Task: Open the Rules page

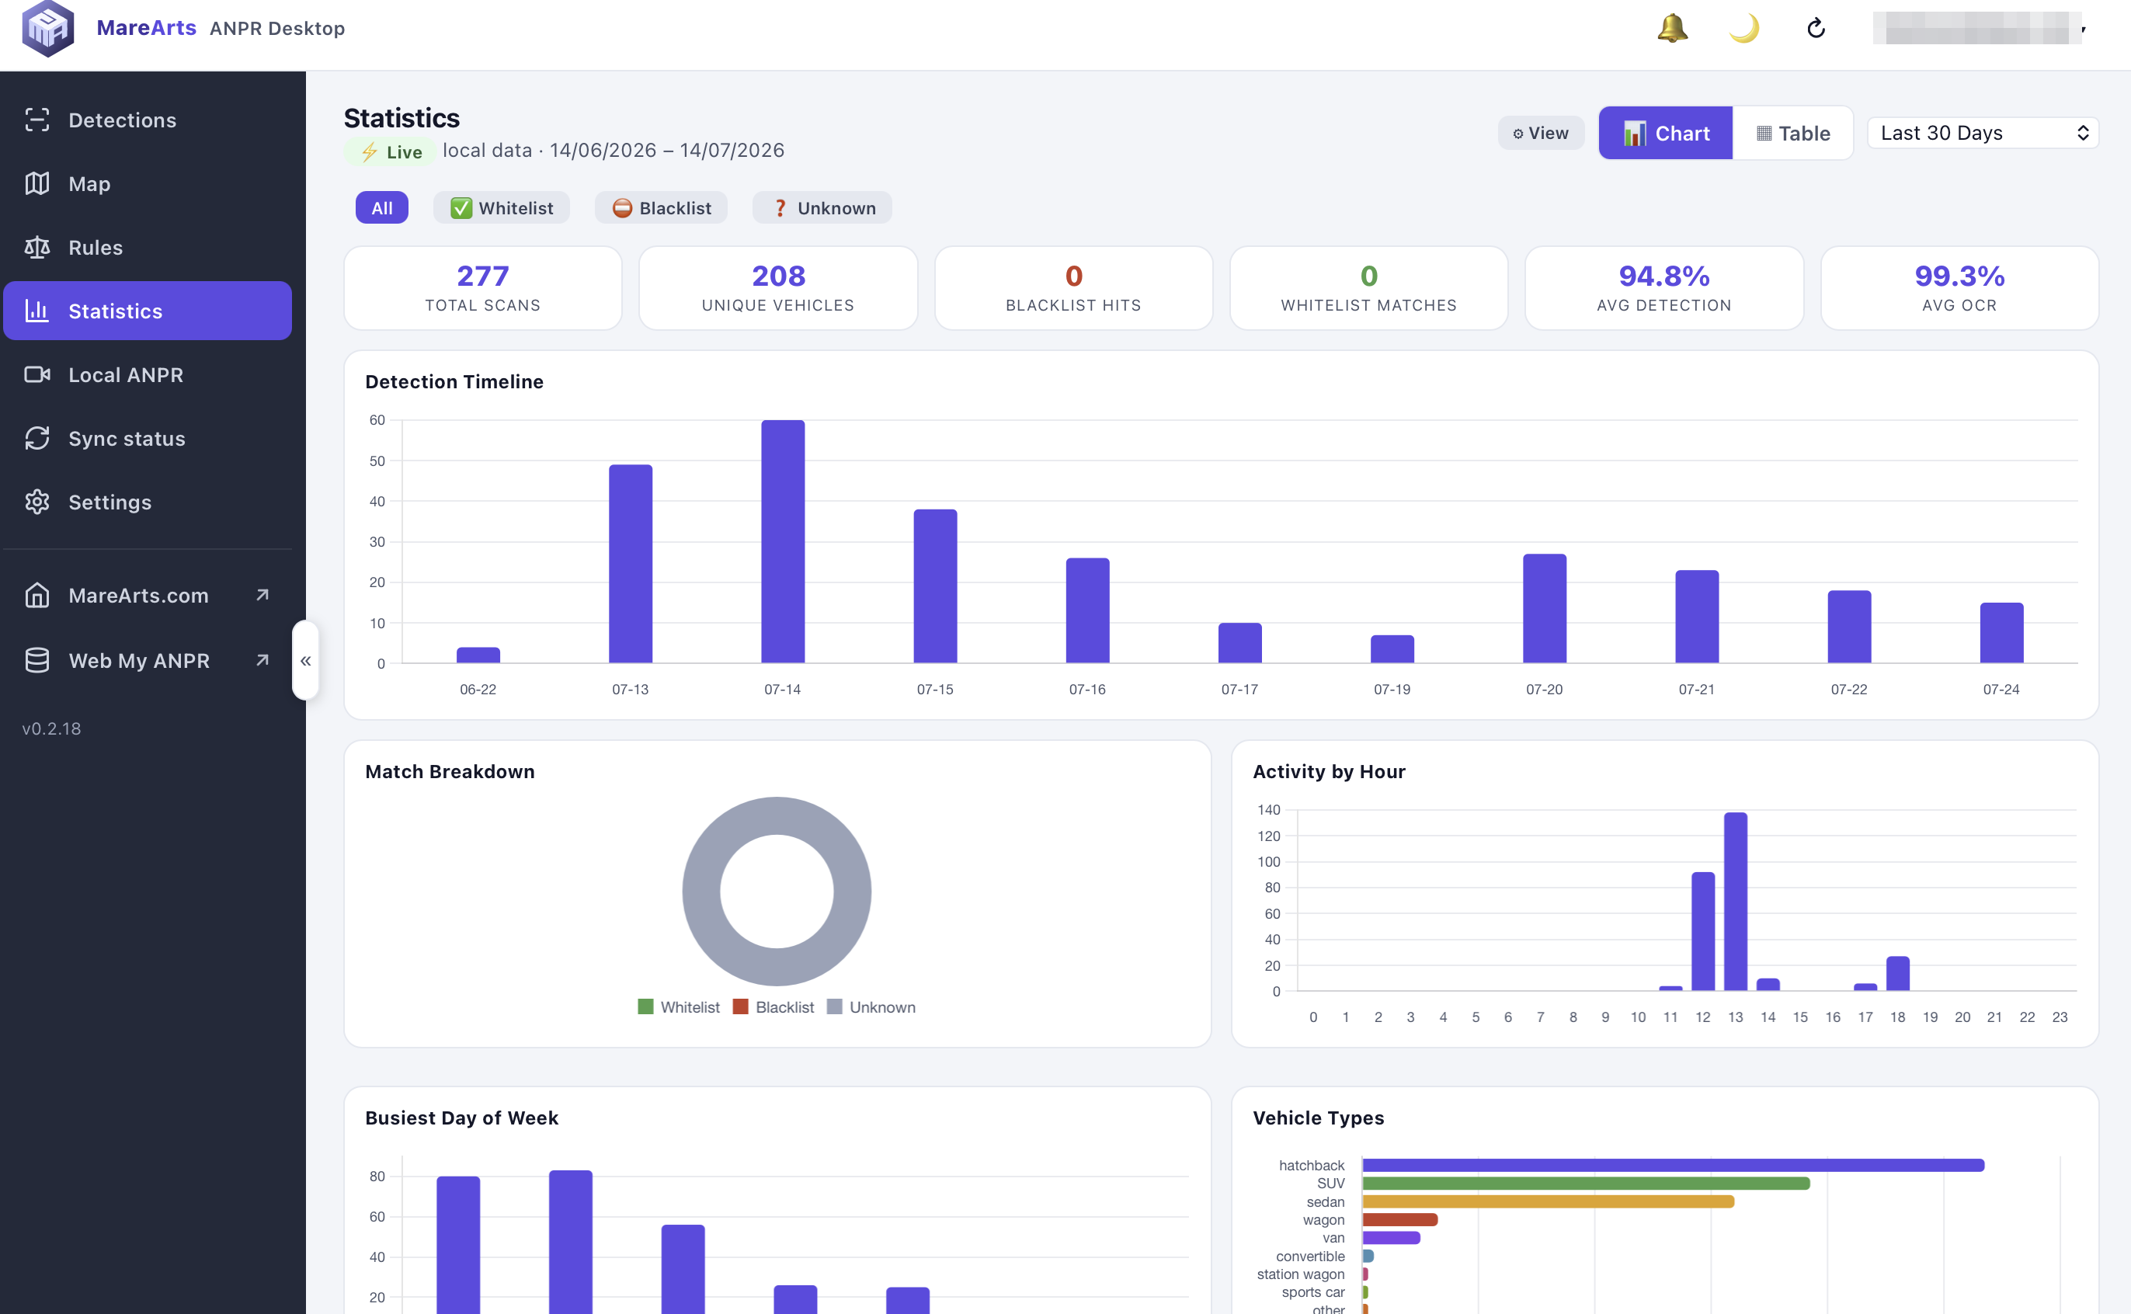Action: (148, 248)
